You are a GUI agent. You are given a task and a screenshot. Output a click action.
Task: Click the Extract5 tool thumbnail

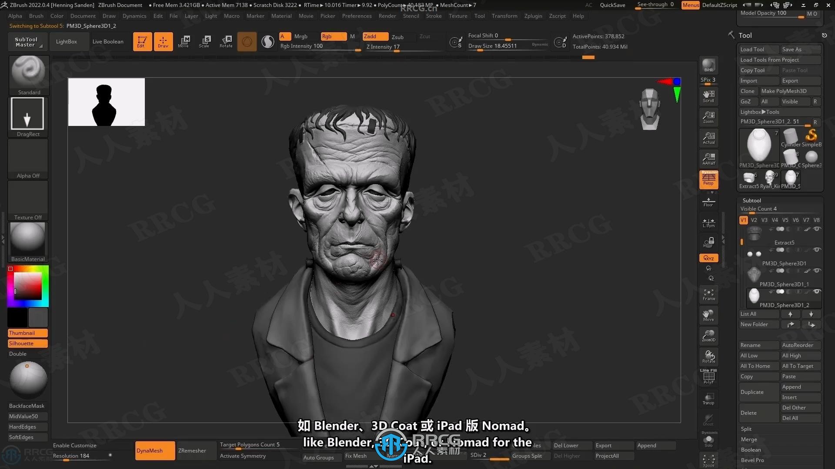[749, 179]
